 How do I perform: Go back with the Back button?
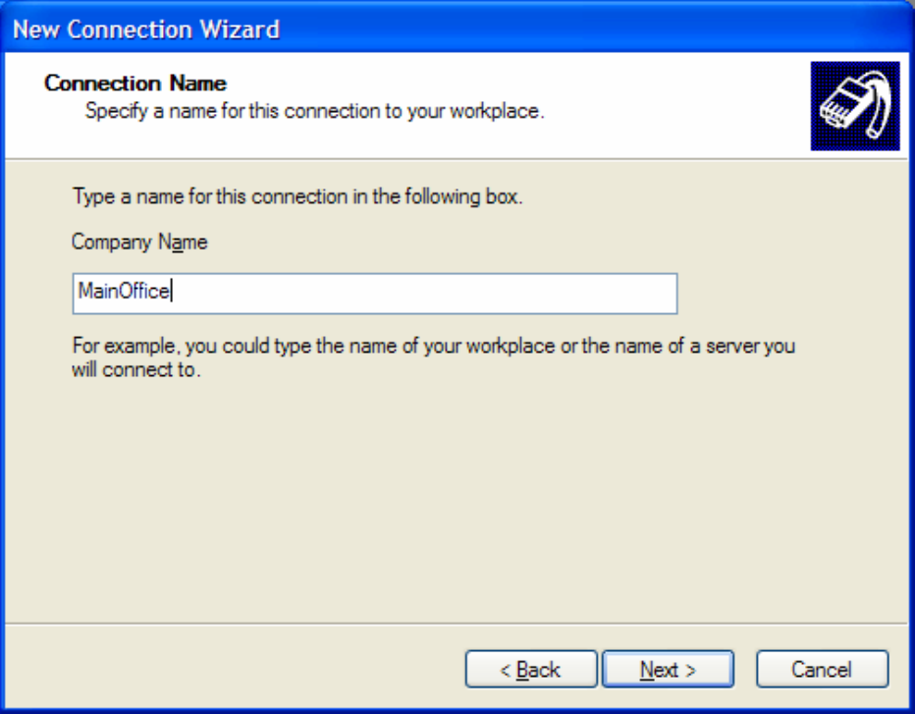point(530,670)
